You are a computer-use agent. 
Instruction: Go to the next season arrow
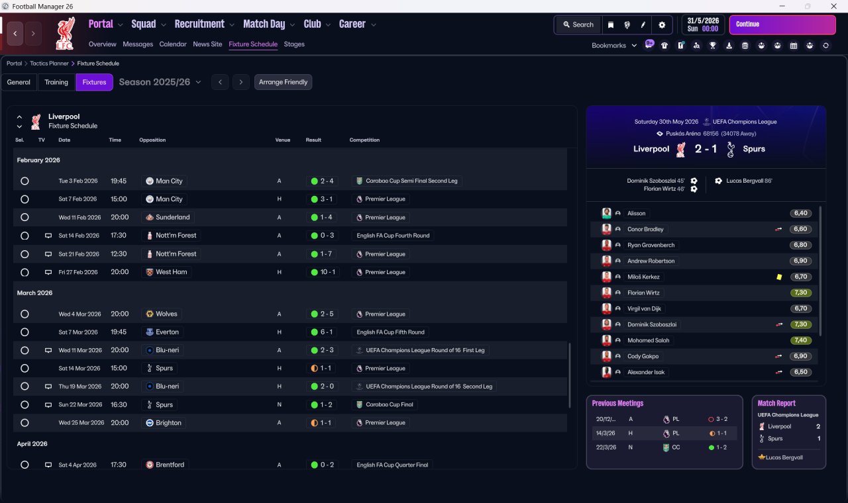241,82
